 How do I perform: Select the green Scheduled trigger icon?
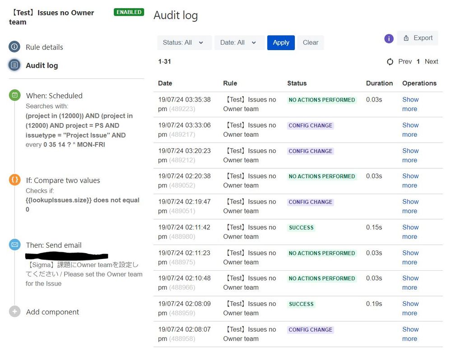click(14, 95)
